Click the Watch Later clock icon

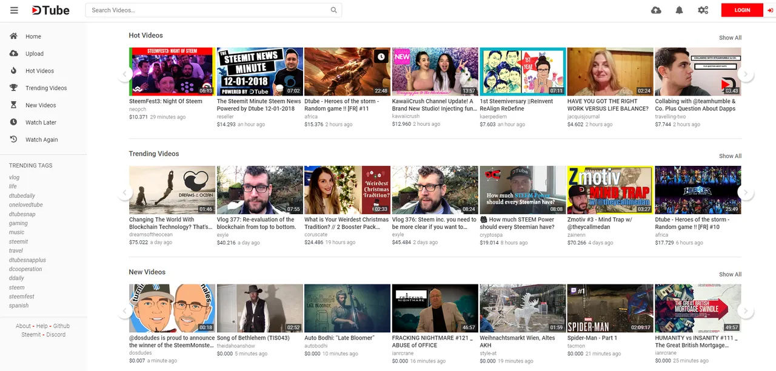(x=14, y=122)
